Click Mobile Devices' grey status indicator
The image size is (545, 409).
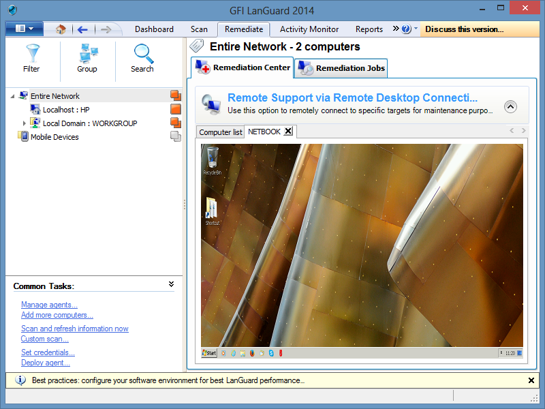176,136
